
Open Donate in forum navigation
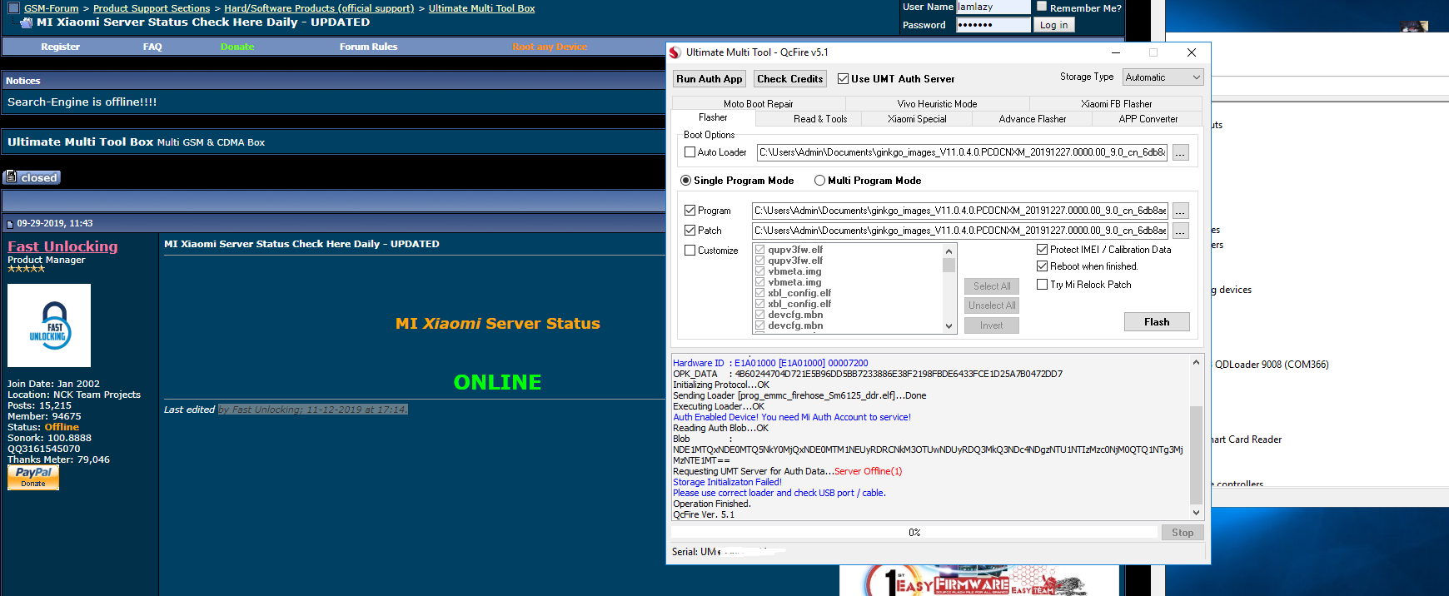(x=237, y=47)
